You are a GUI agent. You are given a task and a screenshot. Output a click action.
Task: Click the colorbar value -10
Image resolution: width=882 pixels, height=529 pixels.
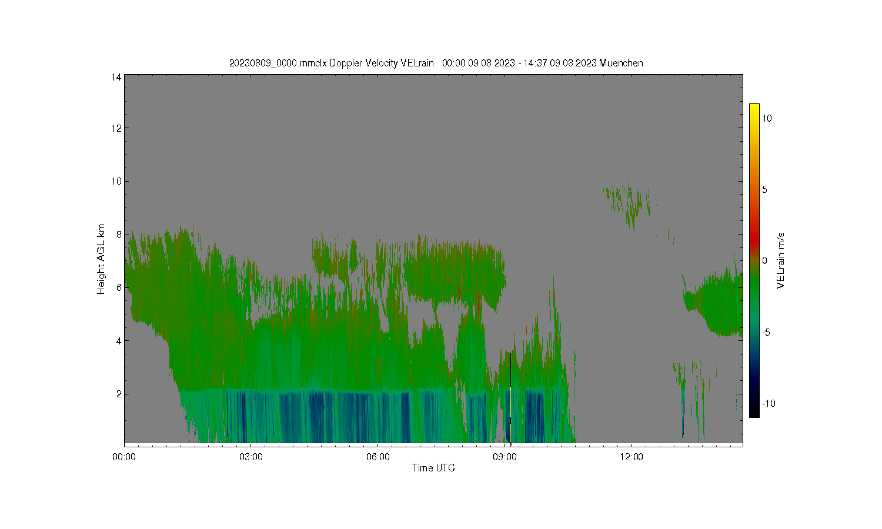769,403
